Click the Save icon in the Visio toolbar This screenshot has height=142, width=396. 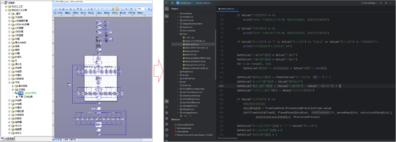point(64,9)
